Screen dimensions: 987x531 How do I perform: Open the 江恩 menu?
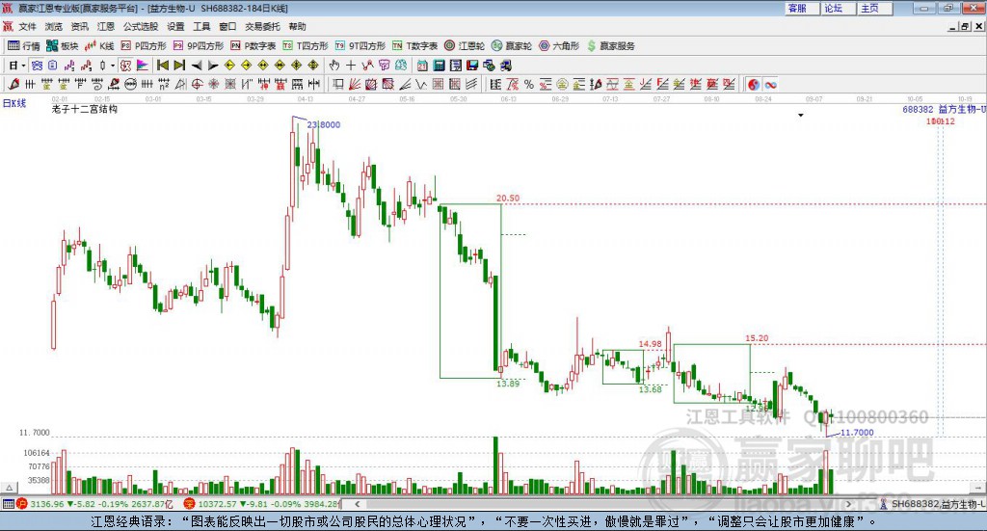click(106, 26)
